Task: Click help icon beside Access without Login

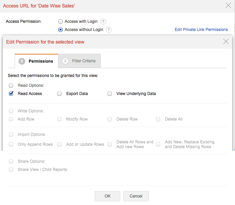Action: pos(109,30)
